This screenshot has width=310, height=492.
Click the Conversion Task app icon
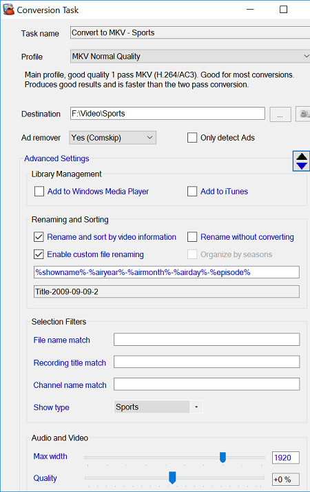click(8, 10)
